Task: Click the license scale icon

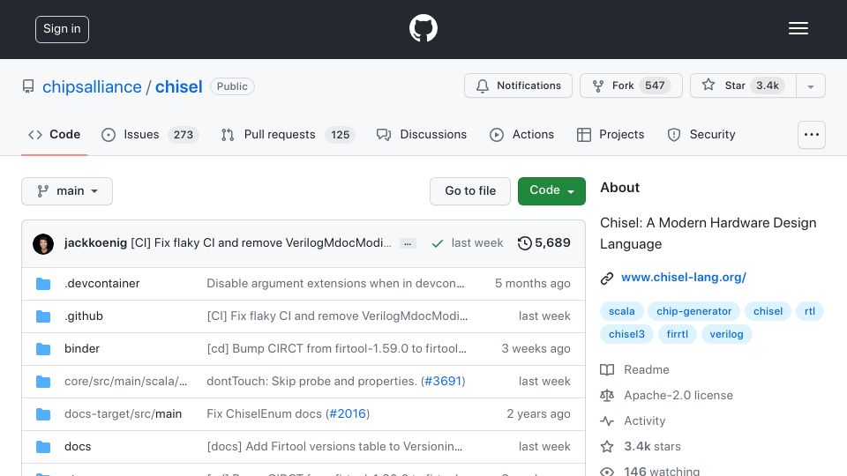Action: point(607,396)
